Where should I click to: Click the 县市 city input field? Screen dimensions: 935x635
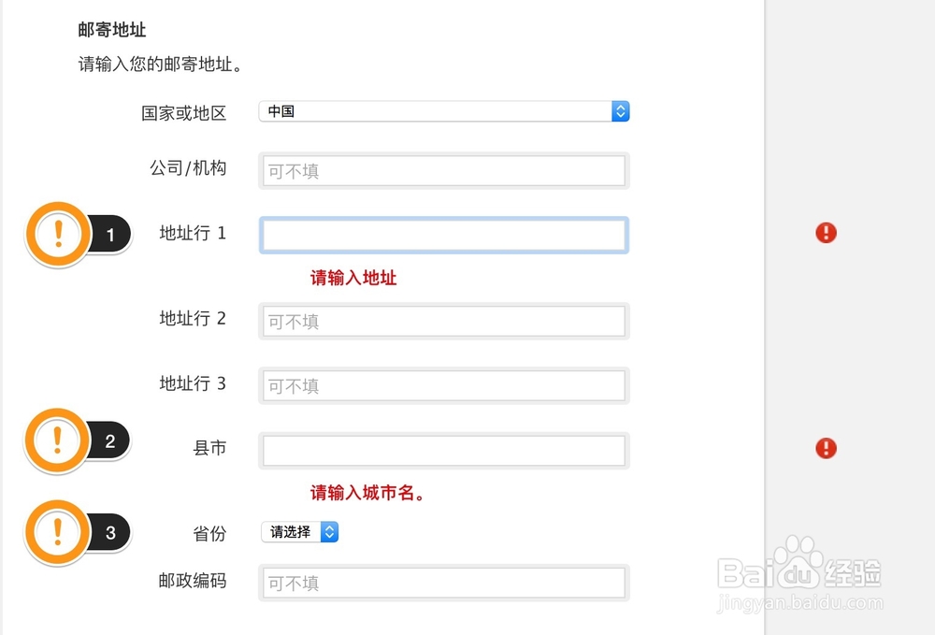point(443,450)
